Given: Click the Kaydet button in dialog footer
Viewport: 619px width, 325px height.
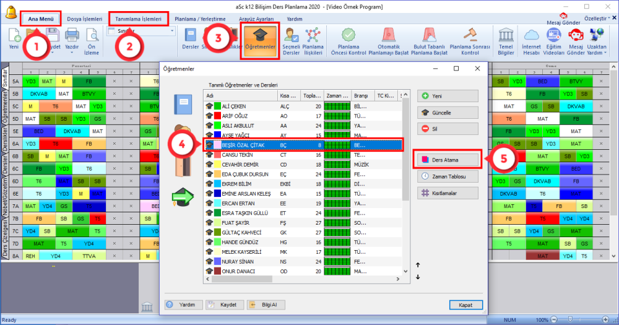Looking at the screenshot, I should point(225,305).
